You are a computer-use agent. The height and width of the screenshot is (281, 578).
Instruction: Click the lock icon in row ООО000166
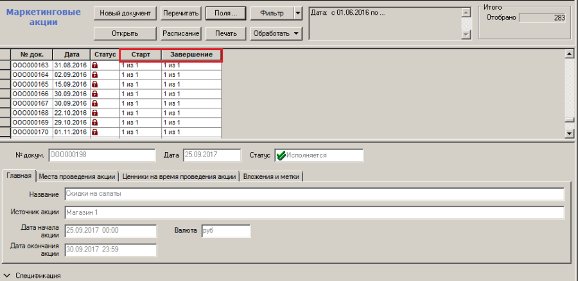(95, 94)
